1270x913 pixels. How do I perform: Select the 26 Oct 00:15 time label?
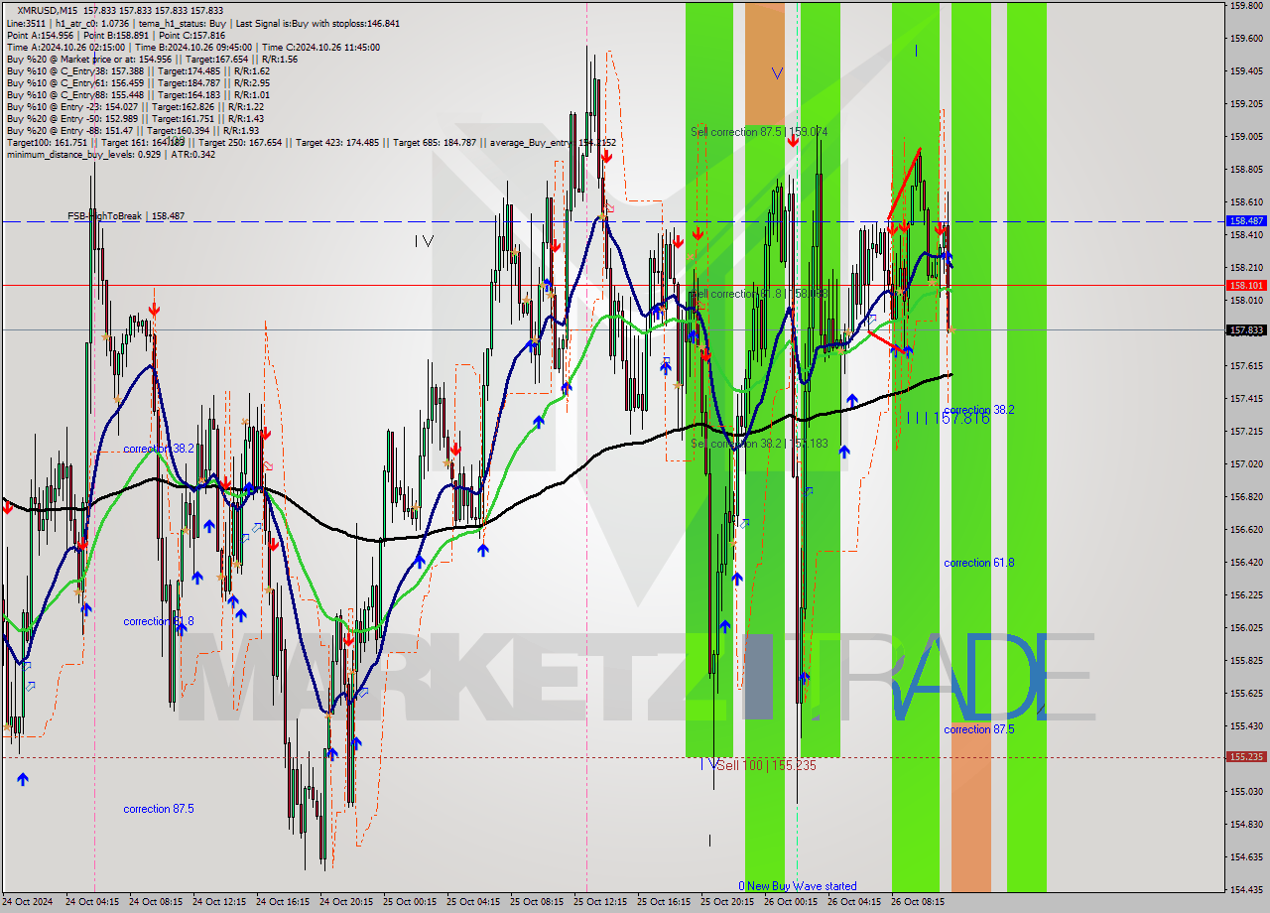pyautogui.click(x=791, y=902)
